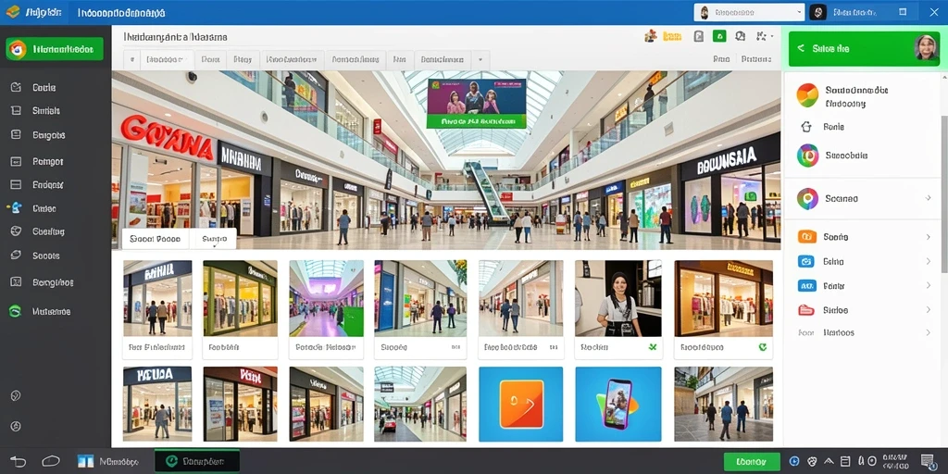Image resolution: width=948 pixels, height=474 pixels.
Task: Expand the right panel row with the blue lettered icon
Action: pos(863,286)
